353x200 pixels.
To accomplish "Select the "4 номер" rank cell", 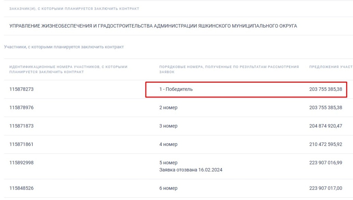I will [x=168, y=144].
